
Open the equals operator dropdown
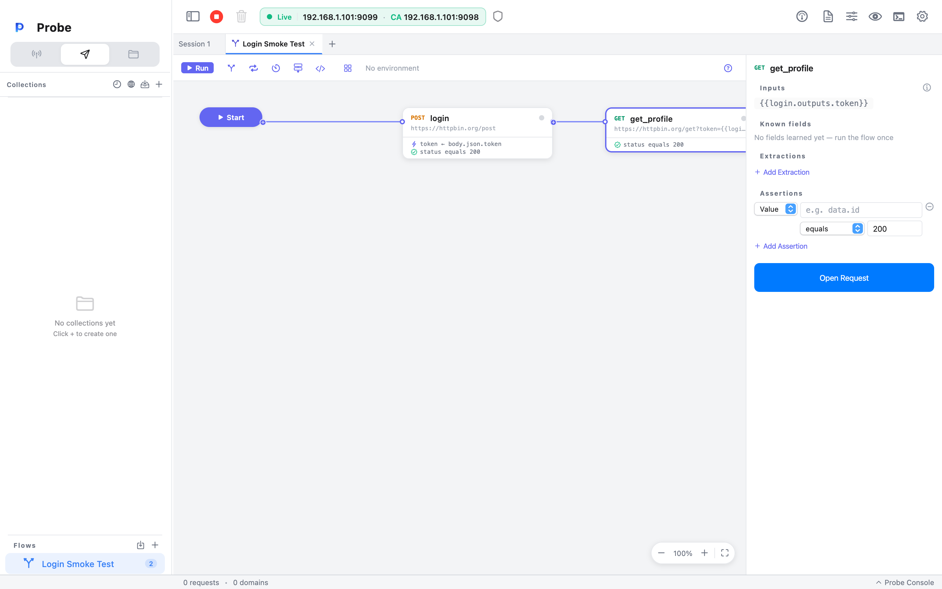832,229
